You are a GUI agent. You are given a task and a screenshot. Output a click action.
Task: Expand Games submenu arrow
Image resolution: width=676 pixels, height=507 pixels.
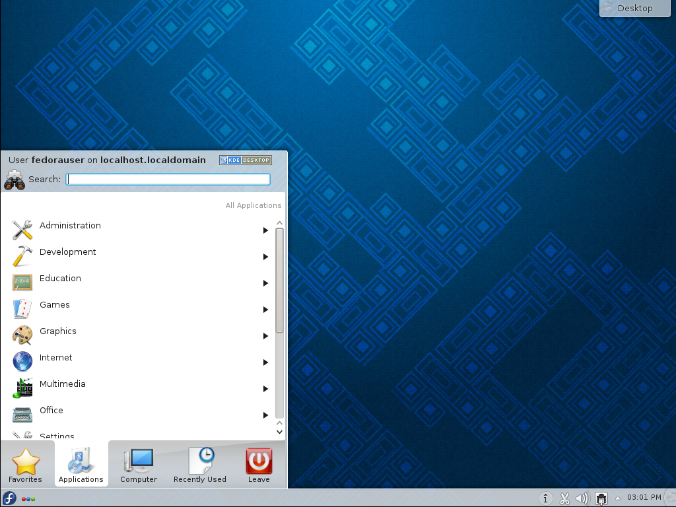point(265,310)
